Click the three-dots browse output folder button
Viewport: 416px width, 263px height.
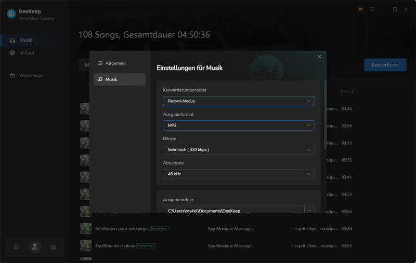point(309,211)
